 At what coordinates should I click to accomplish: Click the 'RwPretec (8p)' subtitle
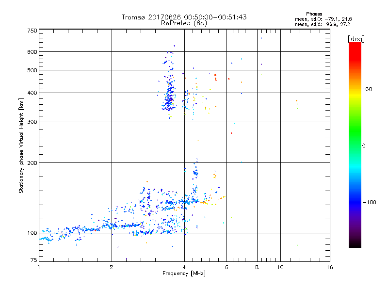[x=184, y=23]
